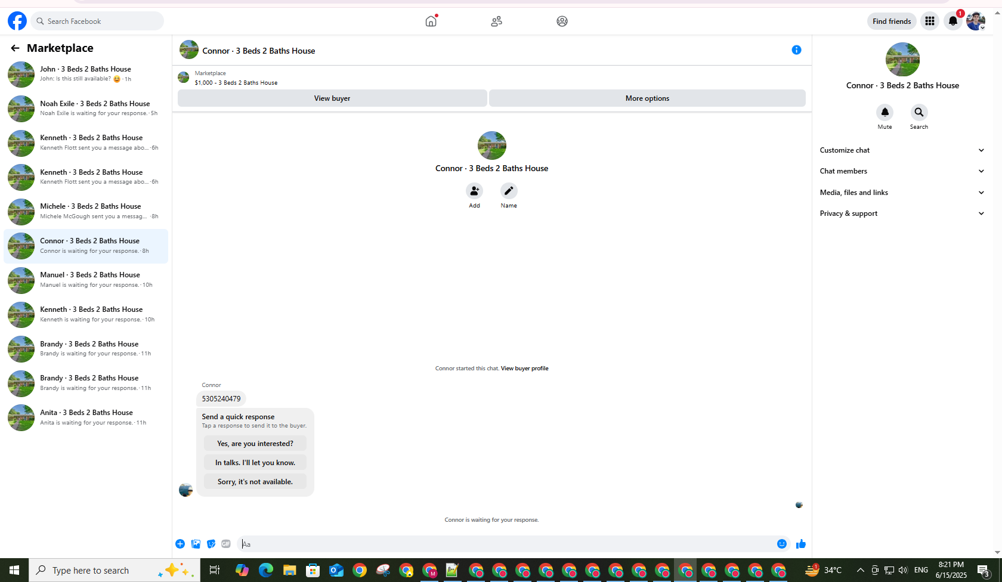
Task: Attach a photo using the image icon
Action: [196, 544]
